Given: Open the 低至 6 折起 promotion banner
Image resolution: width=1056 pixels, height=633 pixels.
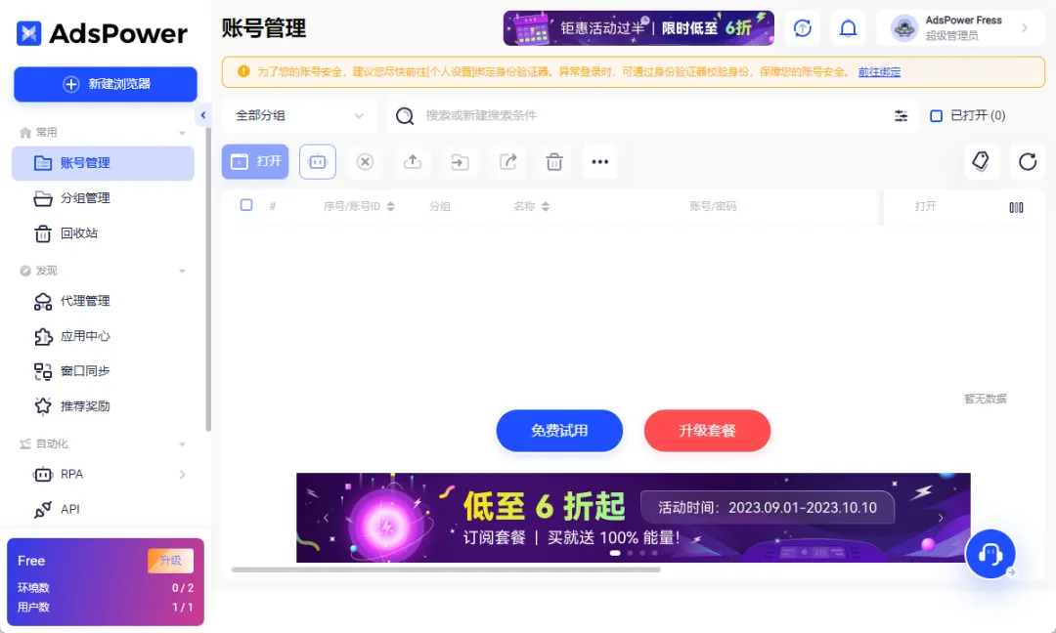Looking at the screenshot, I should pos(633,518).
